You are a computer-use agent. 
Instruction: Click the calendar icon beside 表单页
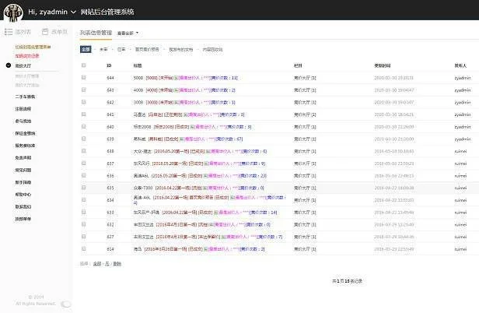coord(44,32)
